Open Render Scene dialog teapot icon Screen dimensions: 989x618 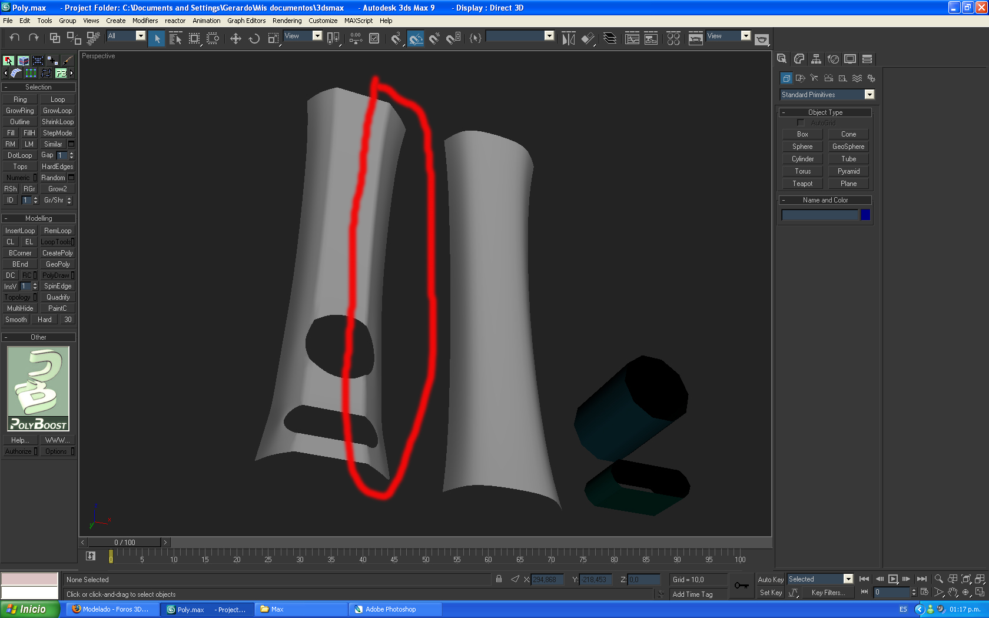(x=695, y=39)
